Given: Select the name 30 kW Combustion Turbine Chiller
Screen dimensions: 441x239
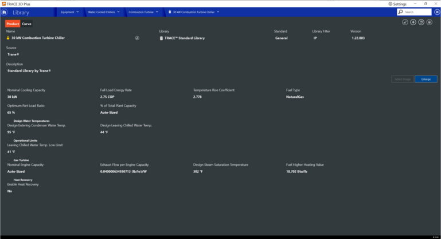Looking at the screenshot, I should tap(38, 38).
